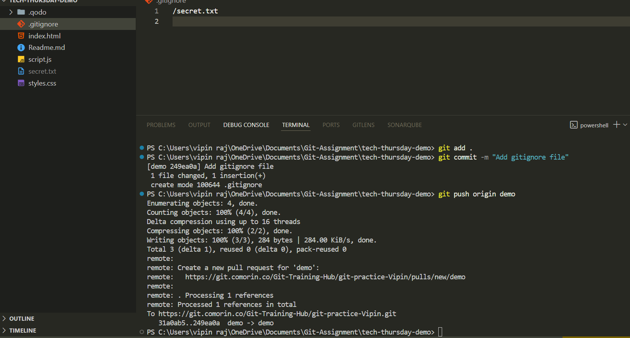Click the CSS icon beside styles.css
Viewport: 630px width, 338px height.
21,83
